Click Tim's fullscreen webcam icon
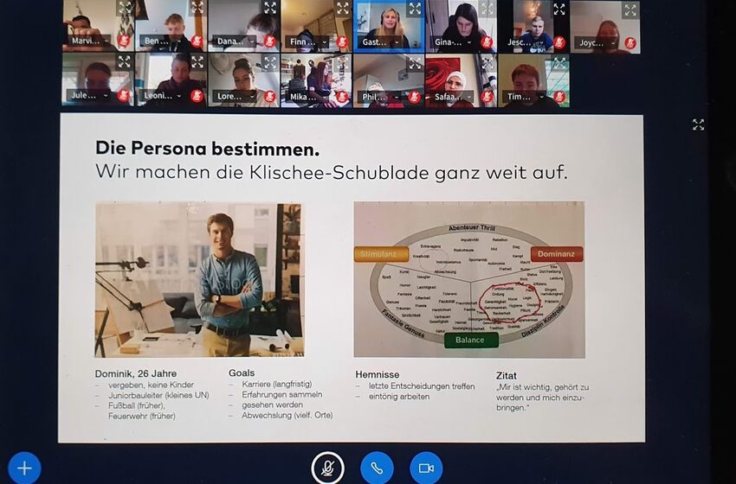This screenshot has width=736, height=484. (x=559, y=62)
